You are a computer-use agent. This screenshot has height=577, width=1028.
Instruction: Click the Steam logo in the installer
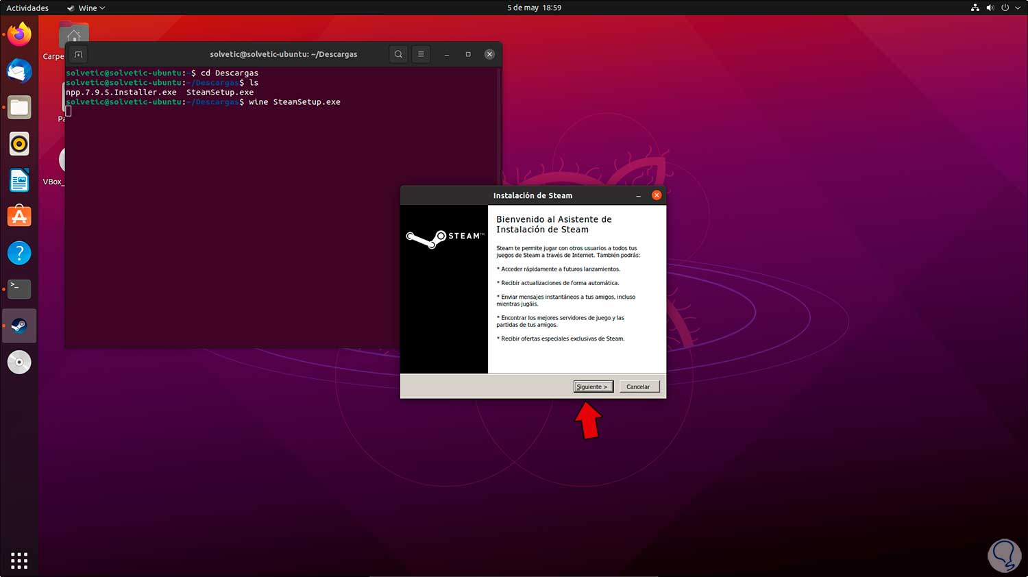444,238
